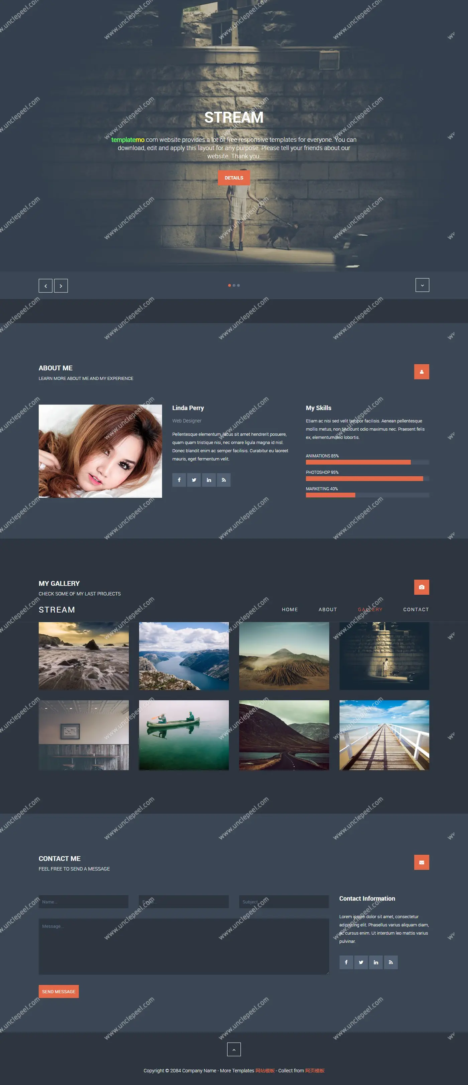Viewport: 468px width, 1085px height.
Task: Click the next slide arrow
Action: (61, 285)
